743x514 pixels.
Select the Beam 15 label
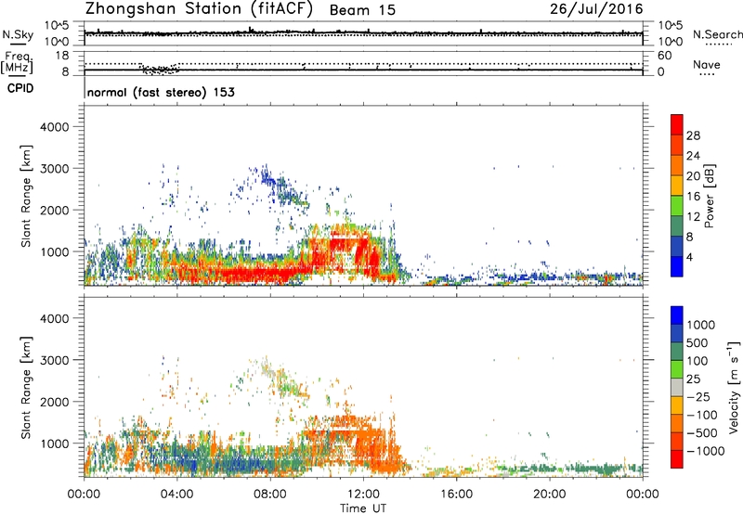point(362,10)
